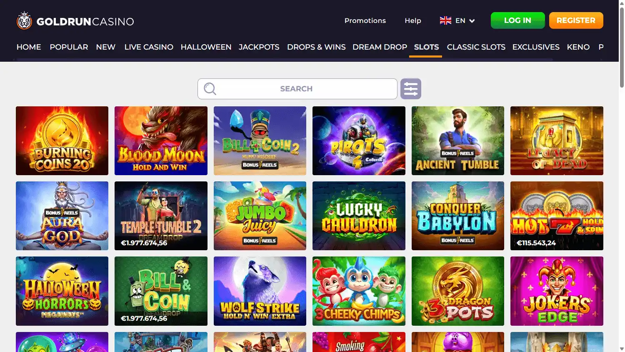Image resolution: width=625 pixels, height=352 pixels.
Task: Launch Blood Moon Hold And Win
Action: pos(161,141)
